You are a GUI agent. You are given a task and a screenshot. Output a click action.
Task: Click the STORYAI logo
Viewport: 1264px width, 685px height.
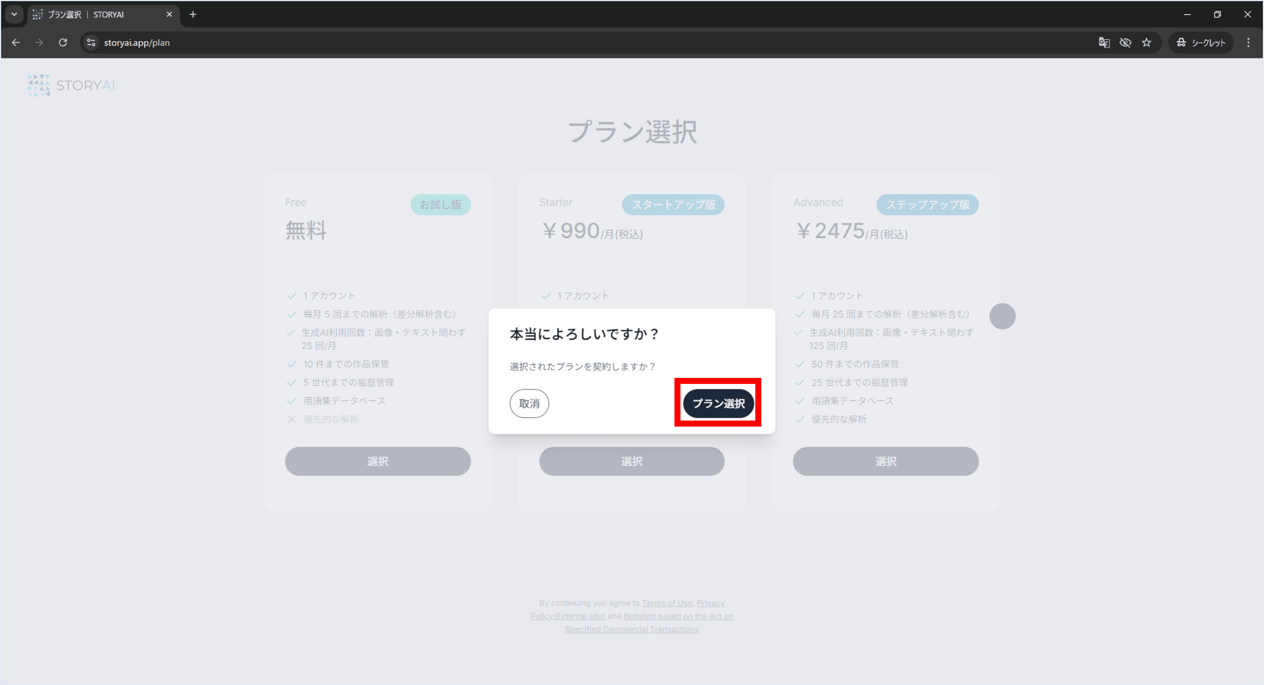(73, 85)
